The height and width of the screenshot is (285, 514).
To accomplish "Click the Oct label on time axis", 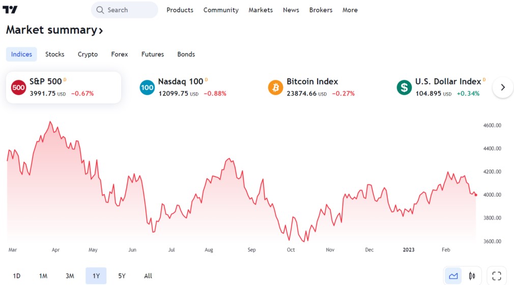I will pos(291,249).
